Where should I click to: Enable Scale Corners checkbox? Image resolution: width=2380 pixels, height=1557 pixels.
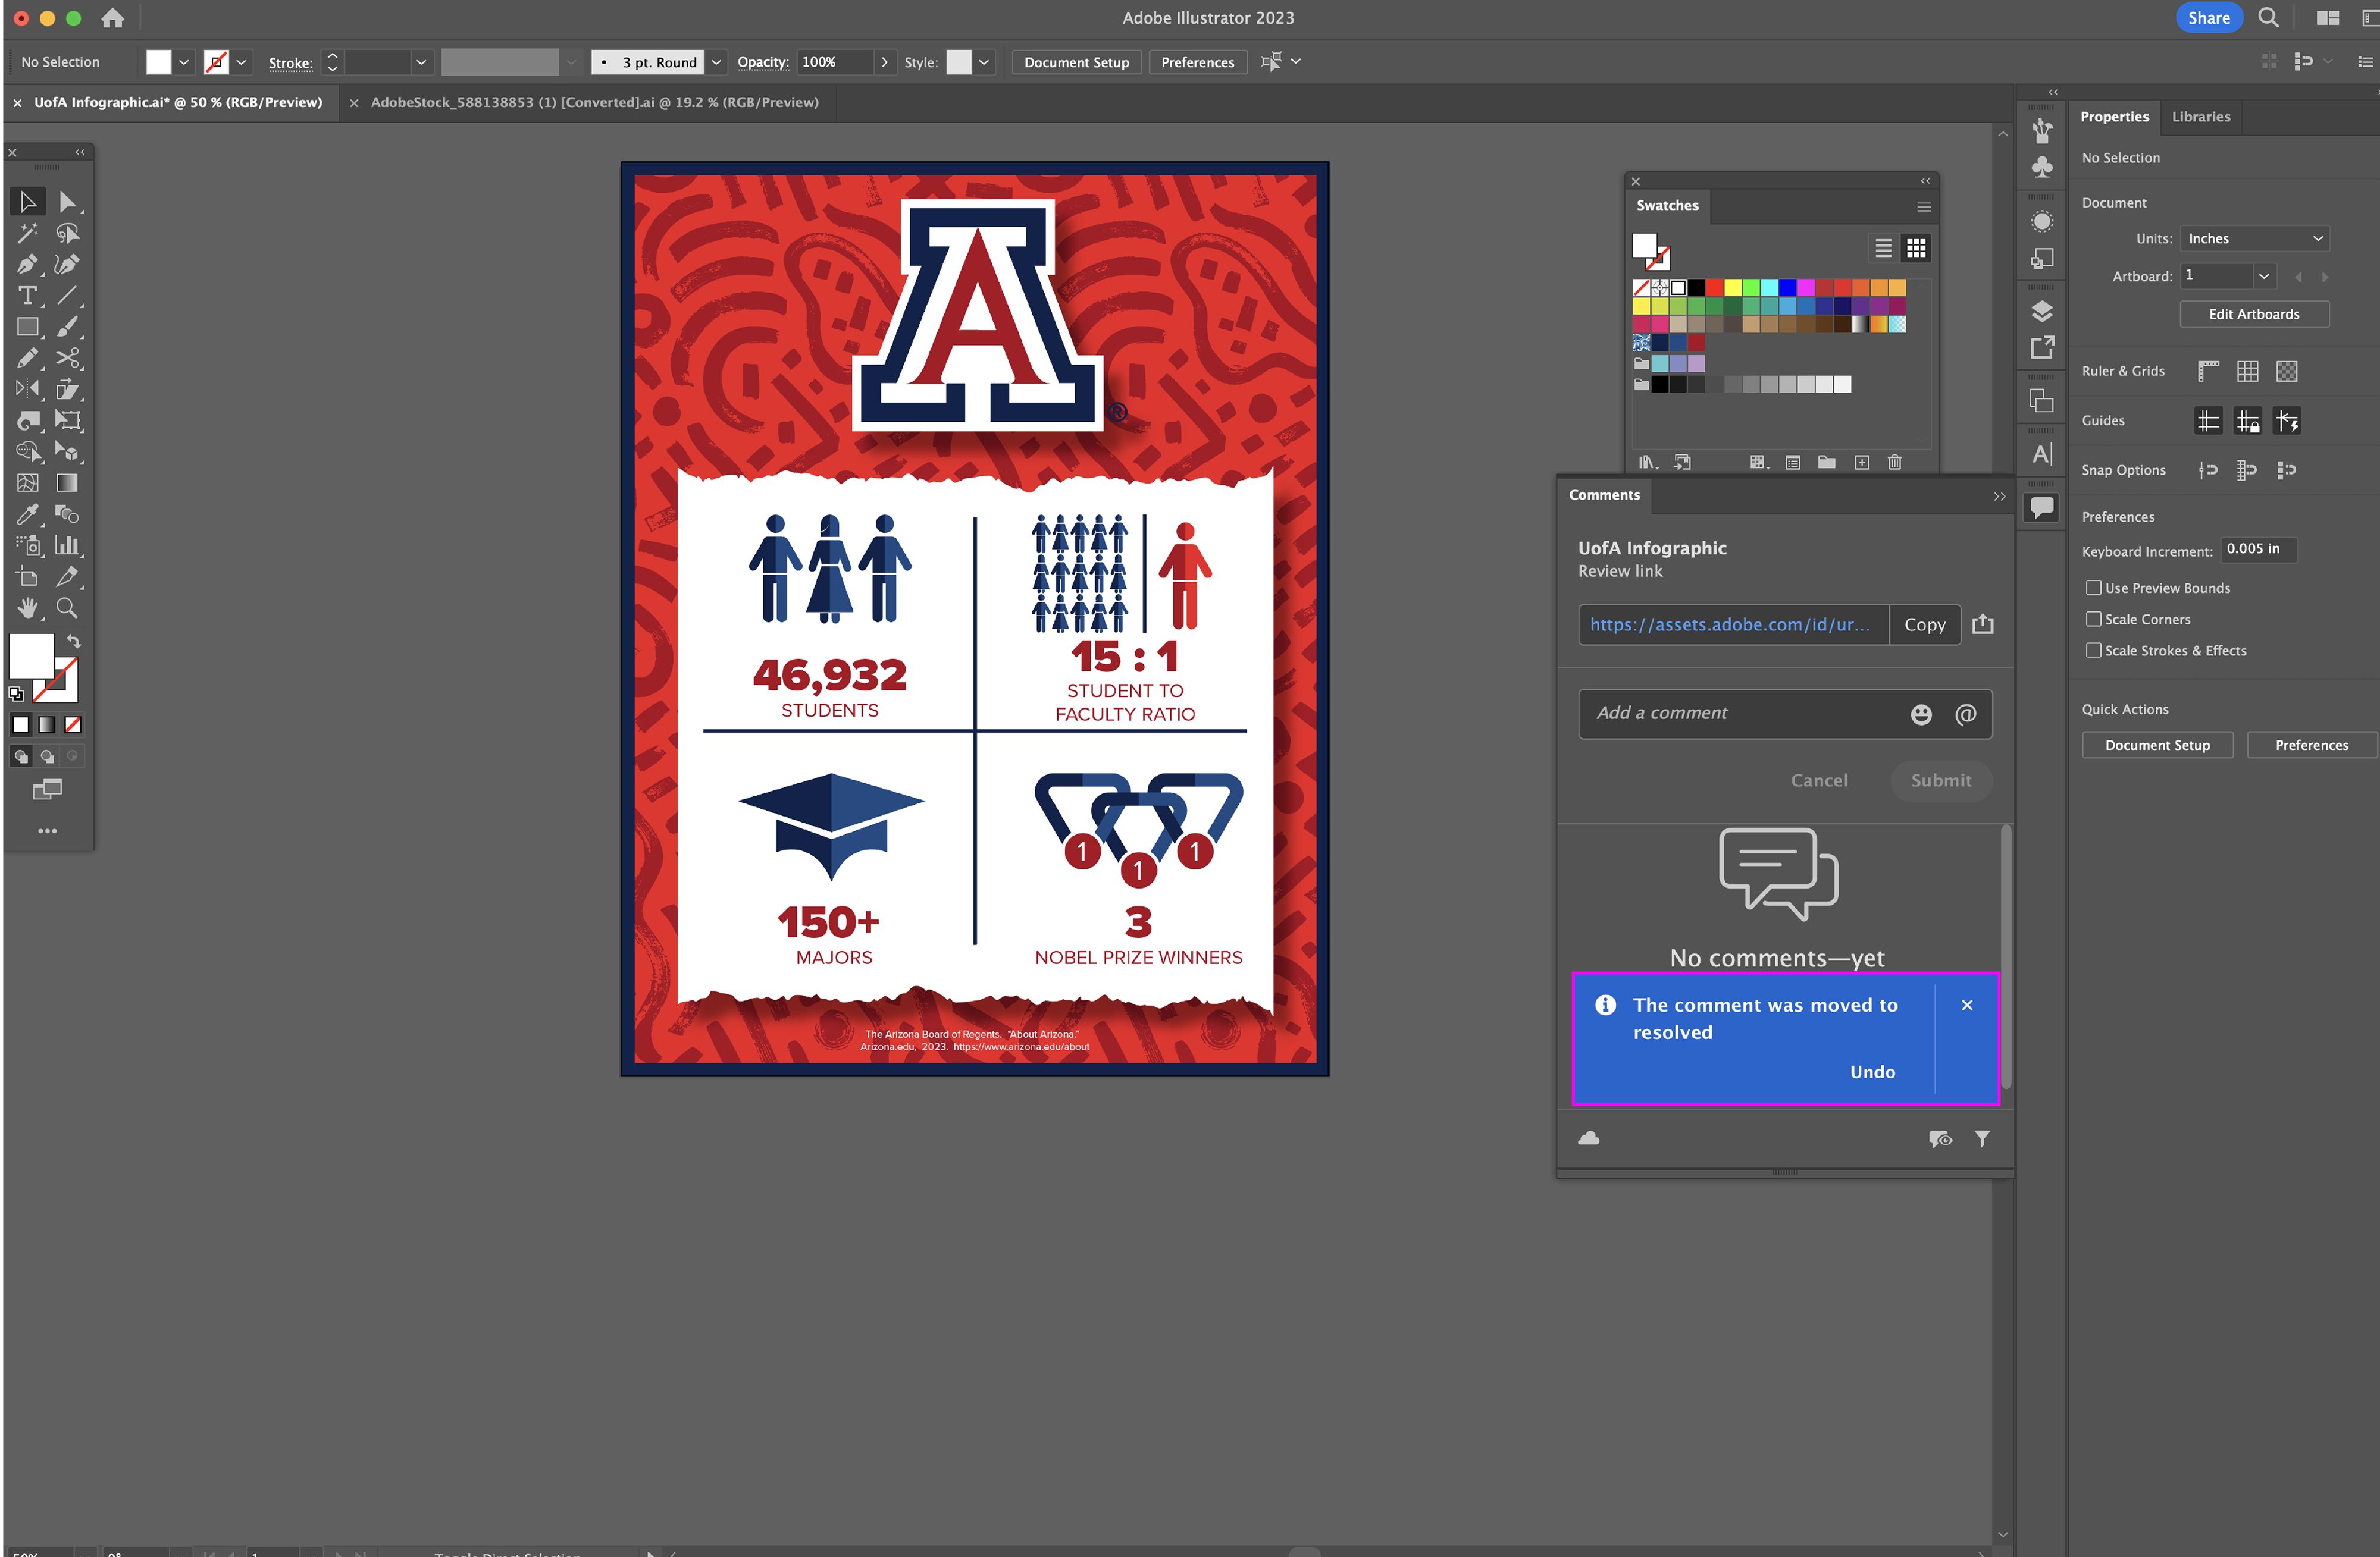tap(2093, 619)
